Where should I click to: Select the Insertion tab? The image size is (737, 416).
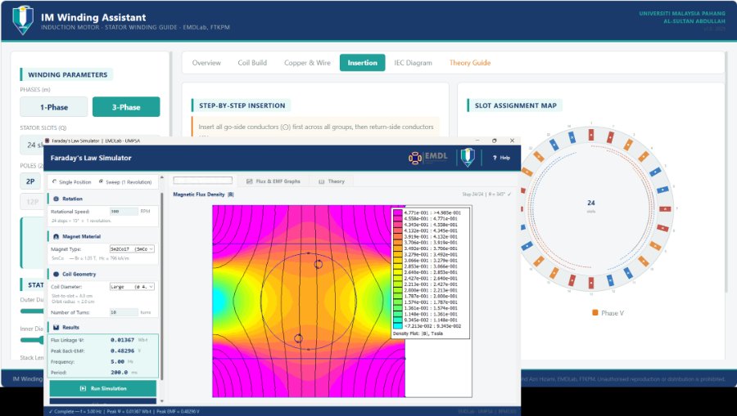(363, 63)
